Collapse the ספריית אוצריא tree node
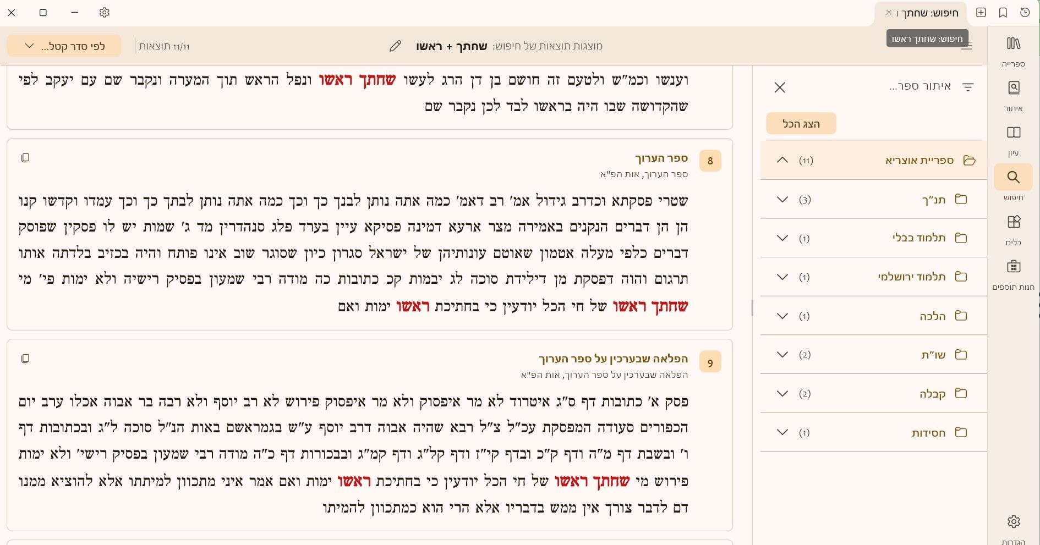This screenshot has height=545, width=1040. click(x=782, y=160)
